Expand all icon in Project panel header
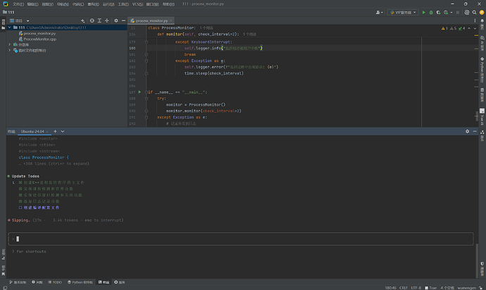Image resolution: width=486 pixels, height=290 pixels. click(99, 20)
